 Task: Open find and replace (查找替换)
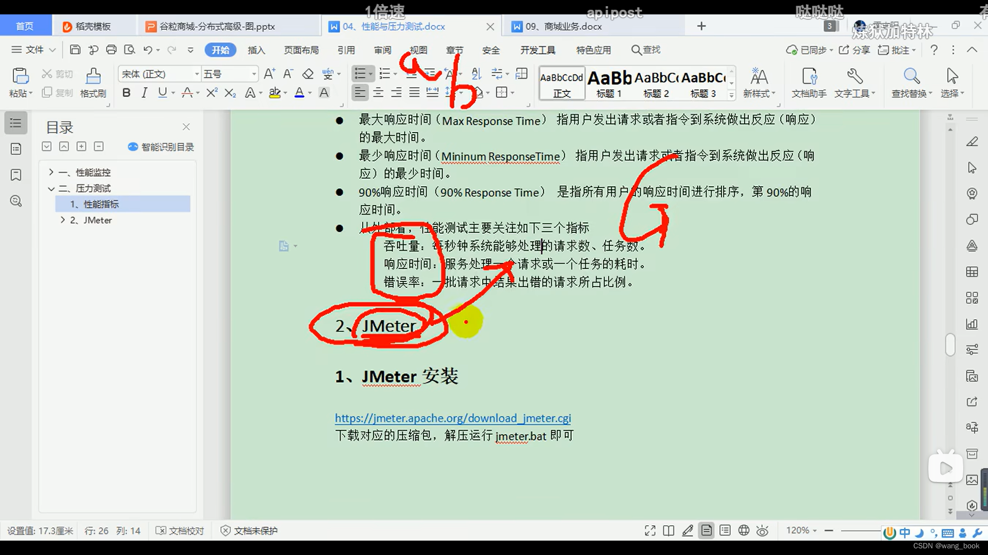(912, 82)
